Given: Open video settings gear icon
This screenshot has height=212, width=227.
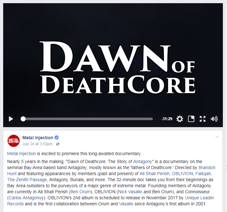Looking at the screenshot, I should click(x=180, y=119).
